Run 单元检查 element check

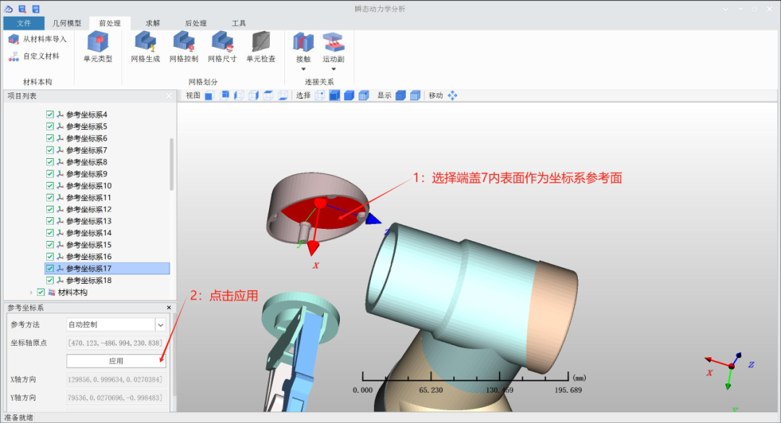tap(261, 47)
